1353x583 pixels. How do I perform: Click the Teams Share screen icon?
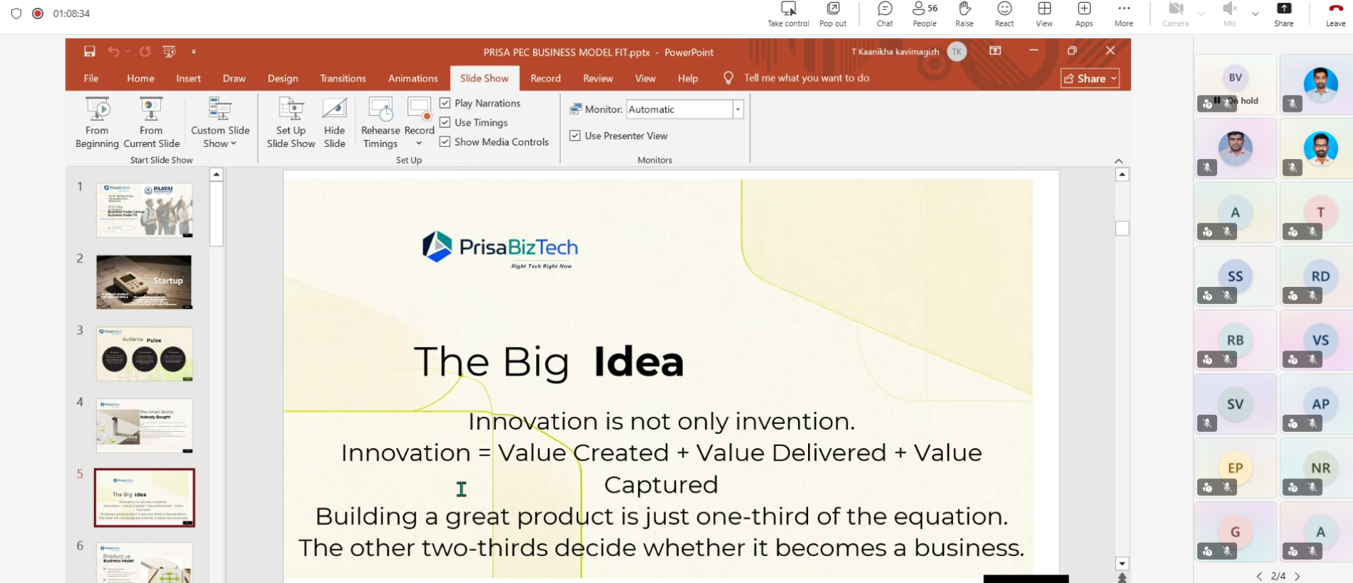click(1284, 8)
